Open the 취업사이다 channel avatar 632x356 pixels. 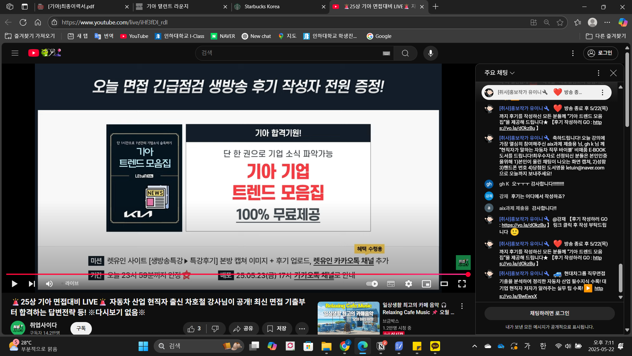pos(18,328)
